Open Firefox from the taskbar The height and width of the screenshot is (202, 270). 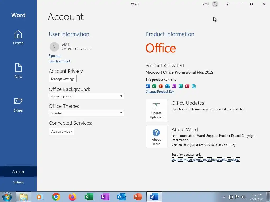pyautogui.click(x=72, y=197)
